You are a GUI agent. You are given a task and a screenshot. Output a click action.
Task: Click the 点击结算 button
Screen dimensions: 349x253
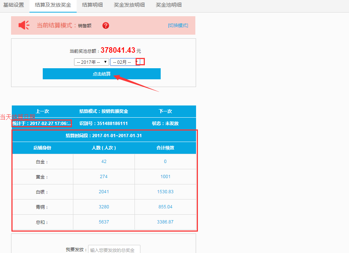pos(102,74)
